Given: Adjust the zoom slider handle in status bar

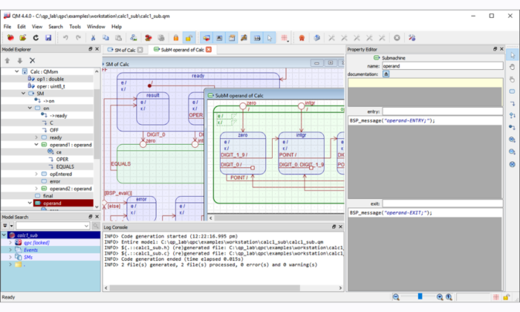Looking at the screenshot, I should 420,296.
